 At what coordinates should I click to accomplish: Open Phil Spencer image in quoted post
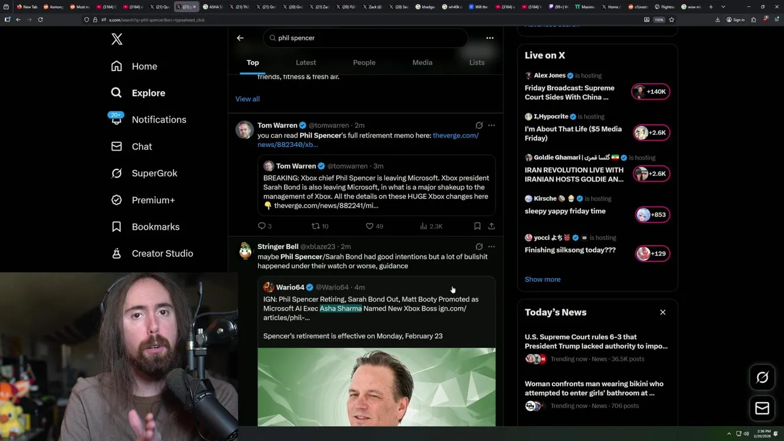point(377,386)
